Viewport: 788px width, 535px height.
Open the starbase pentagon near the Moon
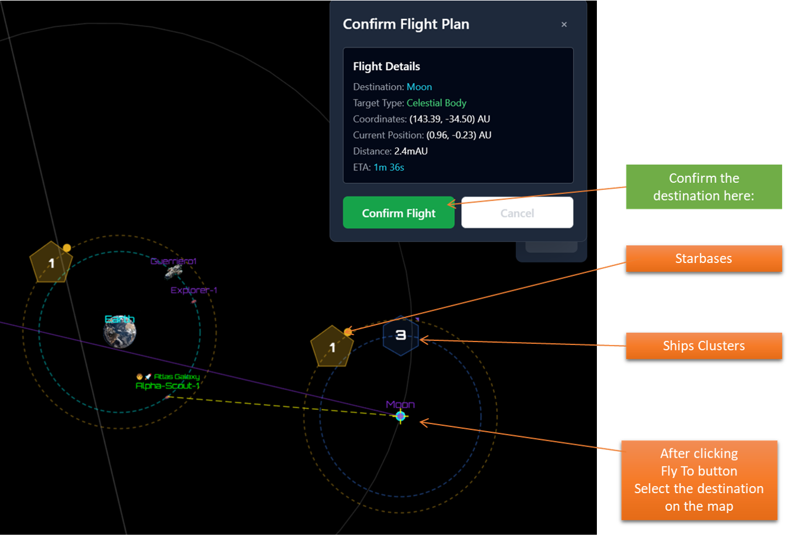[332, 347]
